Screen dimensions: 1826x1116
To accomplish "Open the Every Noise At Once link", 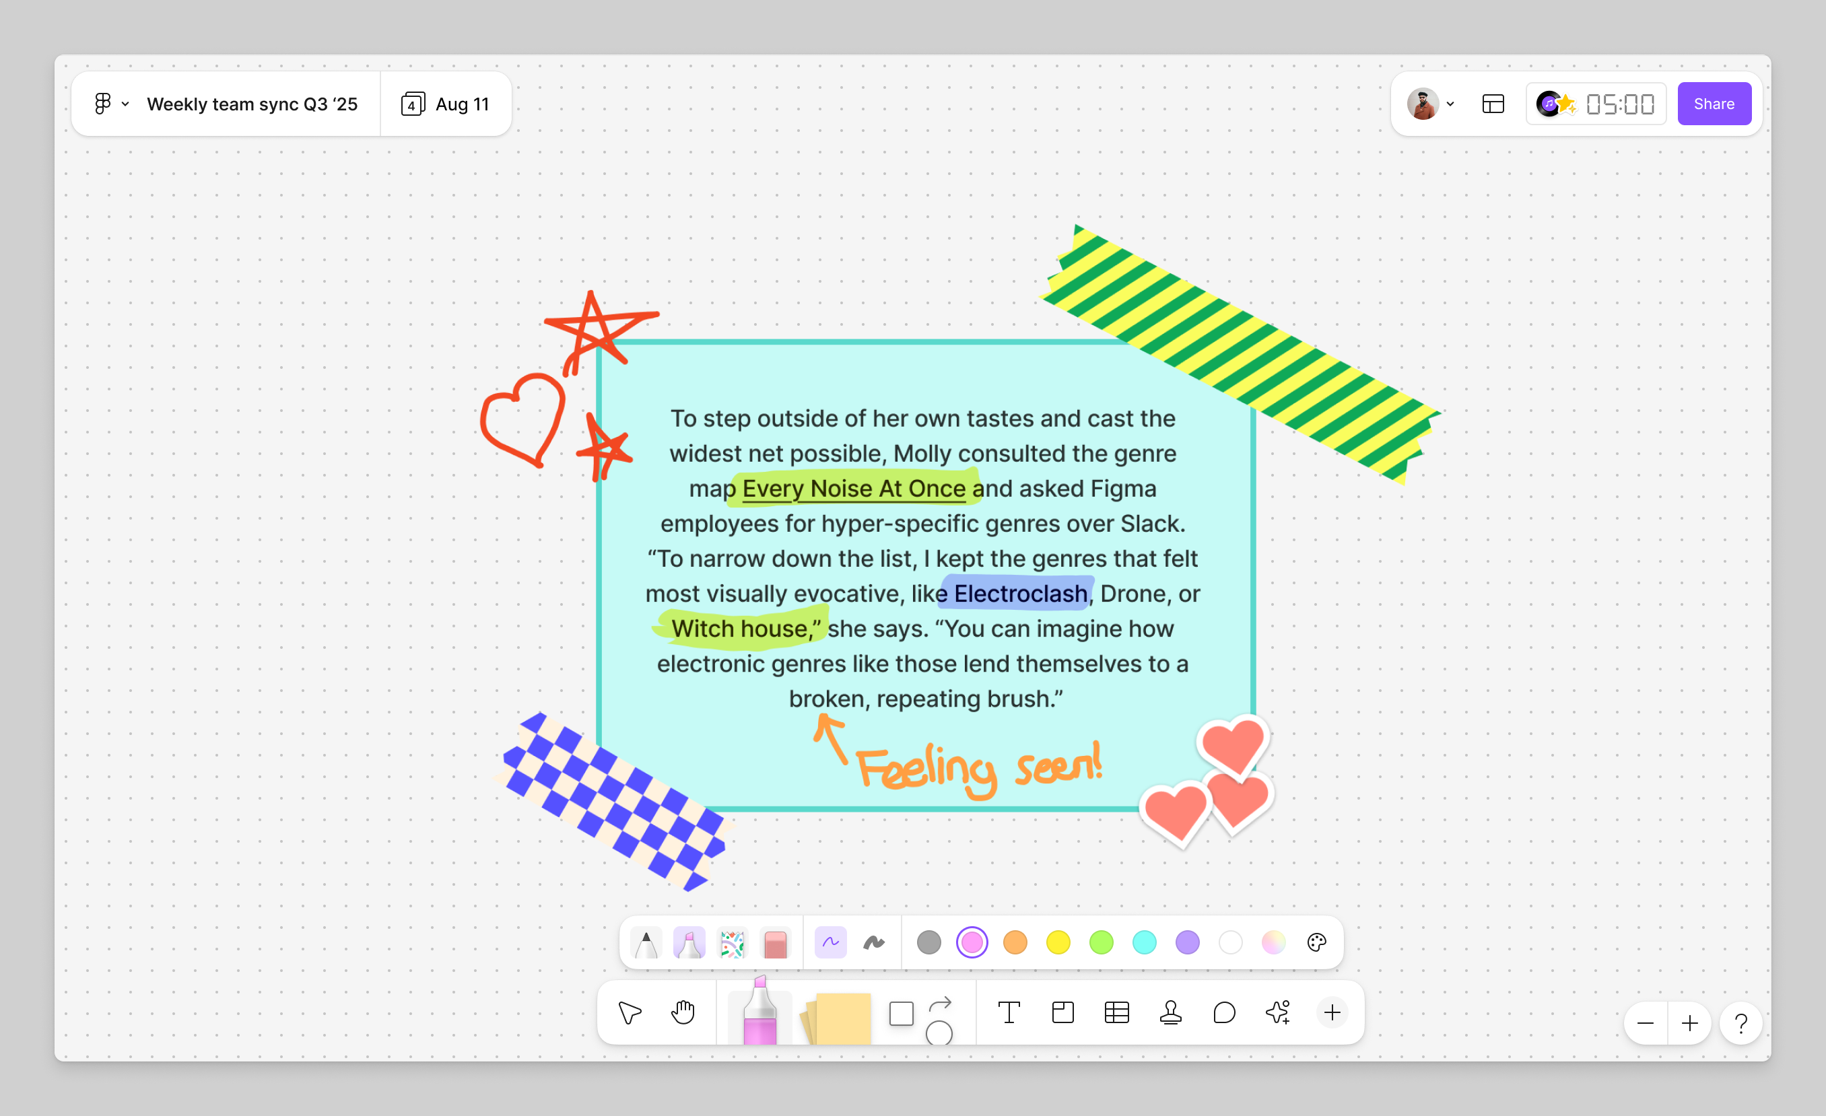I will 854,489.
